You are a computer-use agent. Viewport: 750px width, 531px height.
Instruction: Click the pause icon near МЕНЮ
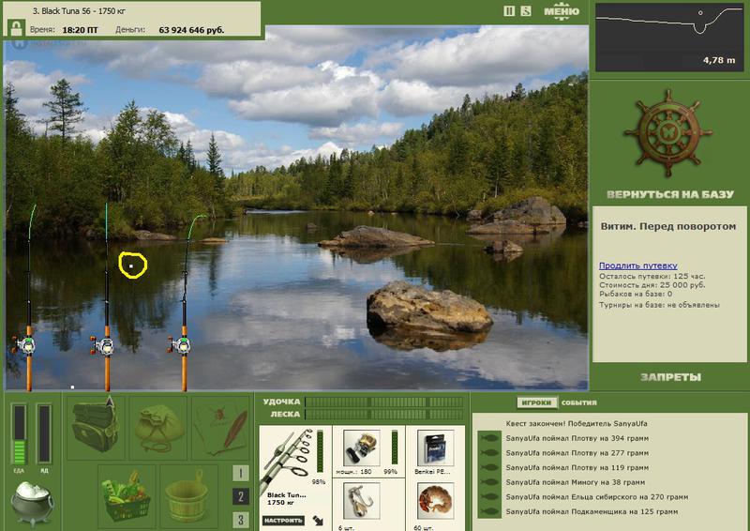pos(509,11)
